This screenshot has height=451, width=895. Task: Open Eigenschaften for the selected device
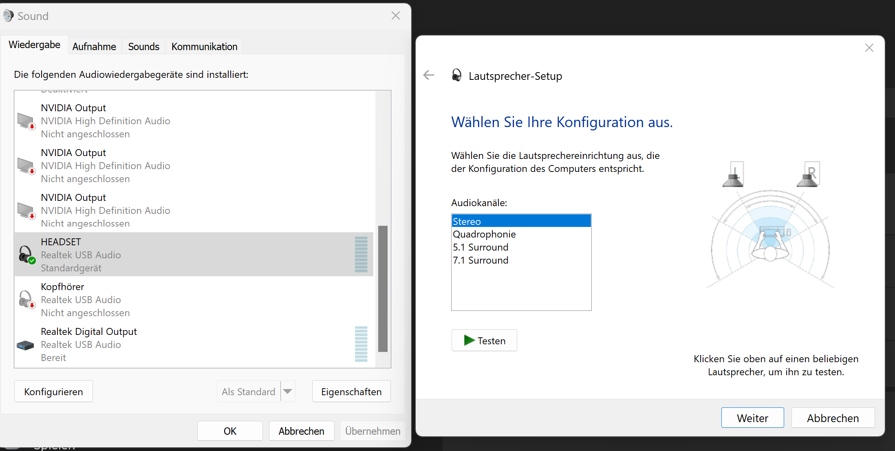[351, 392]
